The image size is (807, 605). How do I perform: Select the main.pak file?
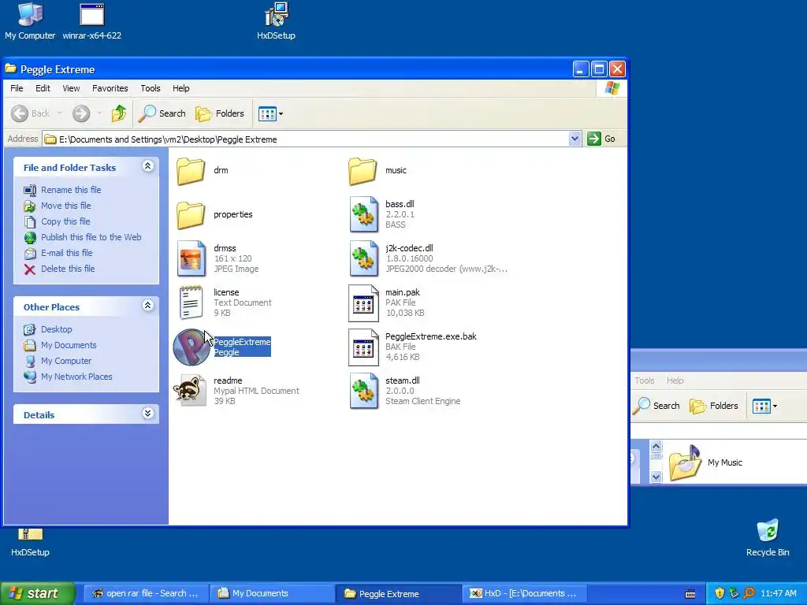coord(363,303)
